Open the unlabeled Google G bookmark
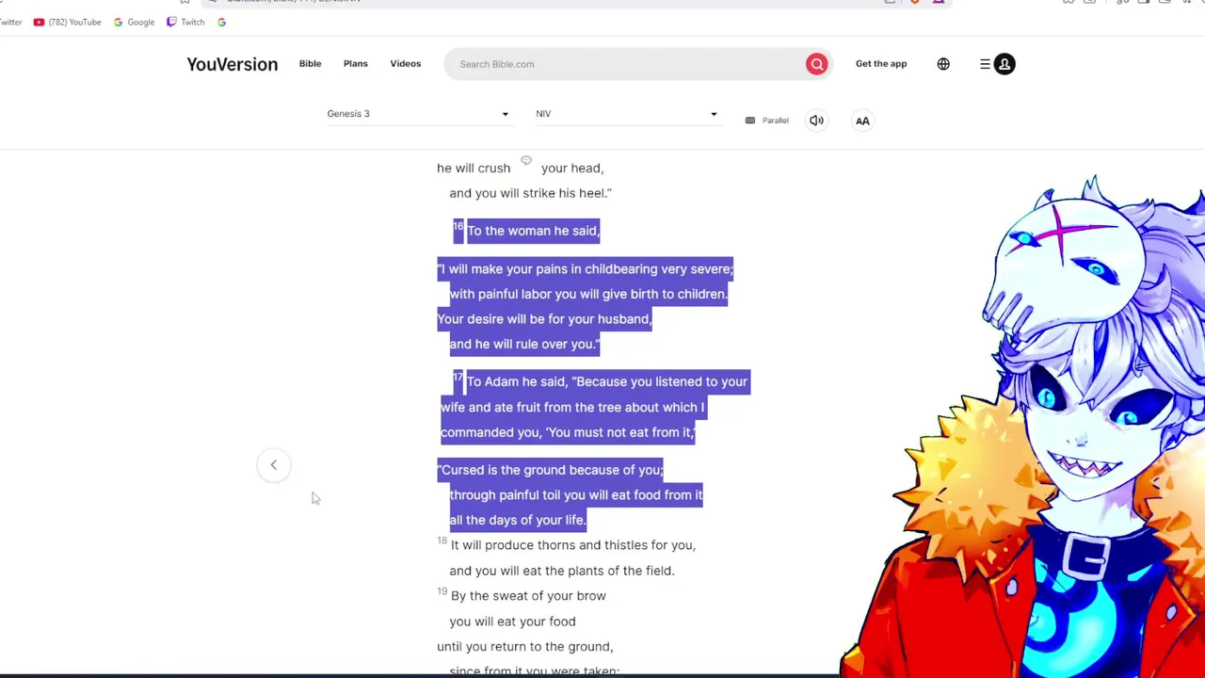The height and width of the screenshot is (678, 1205). (221, 22)
